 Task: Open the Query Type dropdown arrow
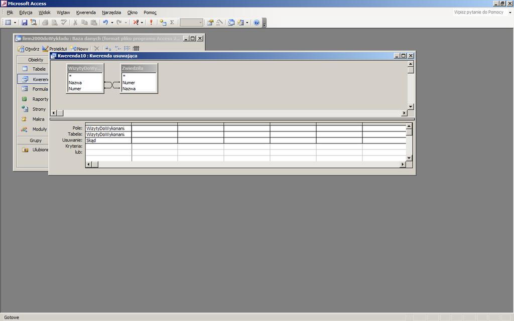142,23
